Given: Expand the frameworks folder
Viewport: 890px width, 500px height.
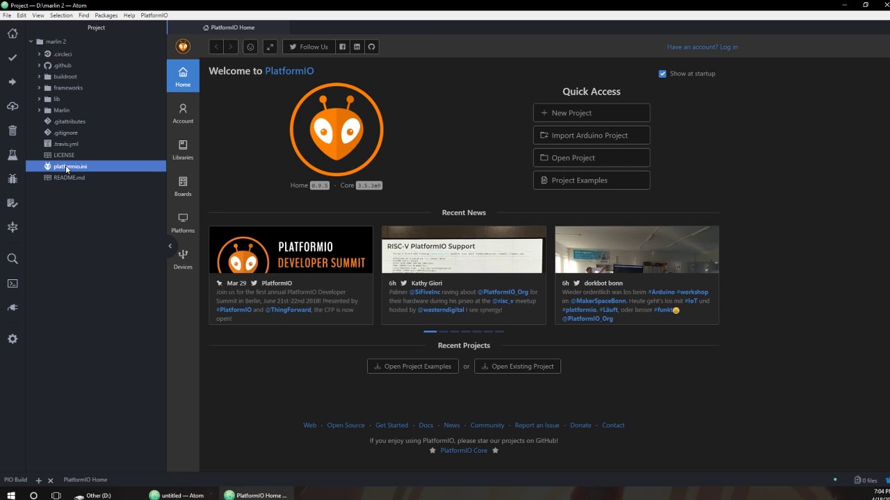Looking at the screenshot, I should point(39,87).
